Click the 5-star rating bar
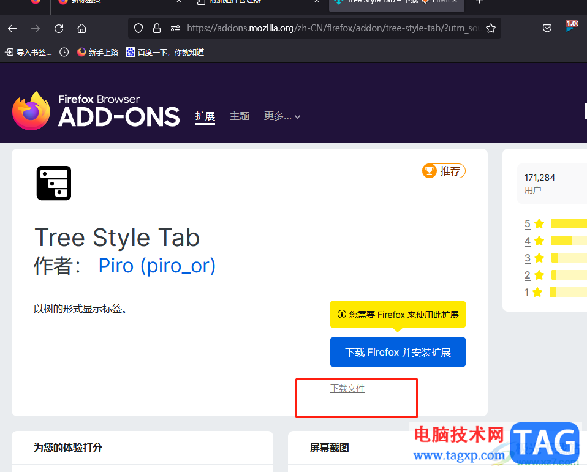The image size is (587, 472). click(x=569, y=223)
